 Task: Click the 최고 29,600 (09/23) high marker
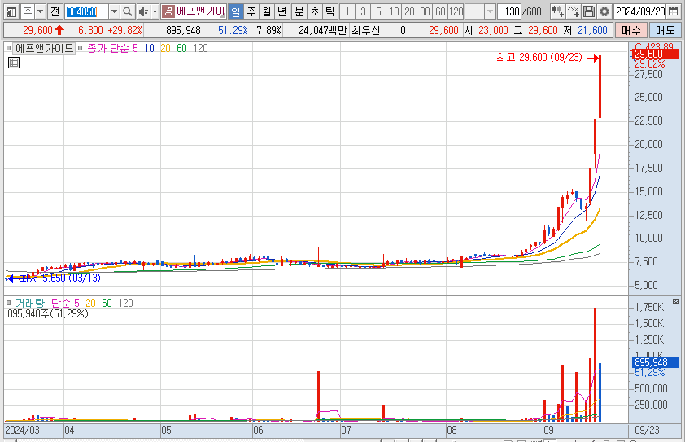(x=539, y=57)
